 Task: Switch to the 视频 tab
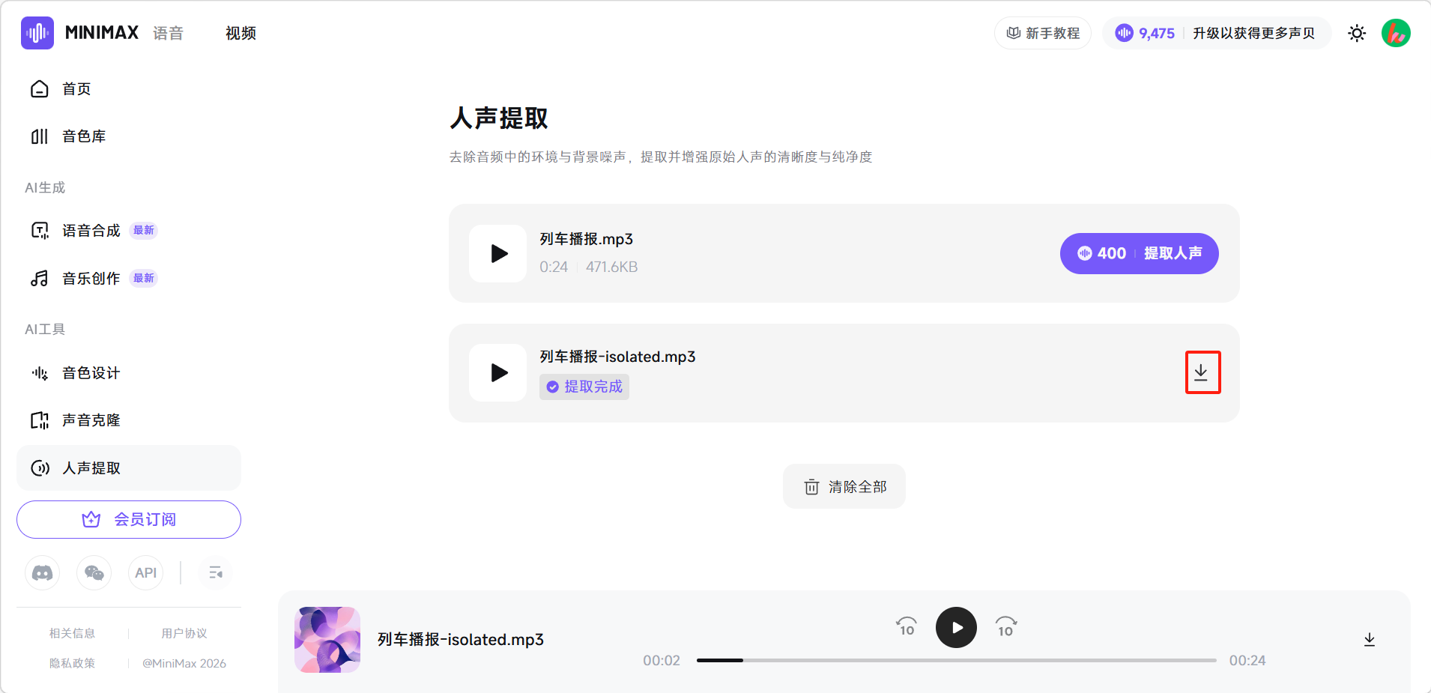(240, 34)
